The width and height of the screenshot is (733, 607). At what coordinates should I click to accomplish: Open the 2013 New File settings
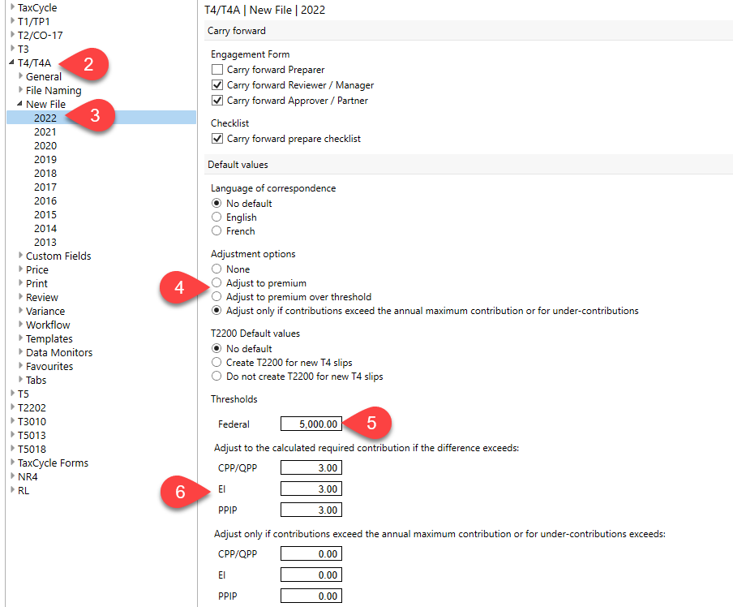pyautogui.click(x=45, y=243)
